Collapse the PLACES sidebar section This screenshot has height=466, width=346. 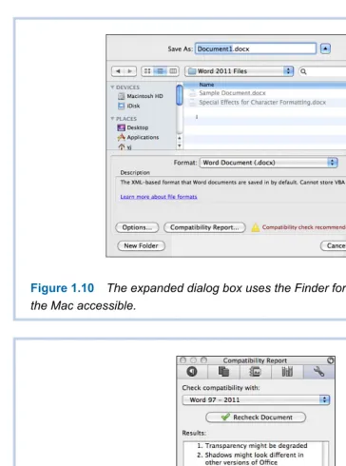112,119
